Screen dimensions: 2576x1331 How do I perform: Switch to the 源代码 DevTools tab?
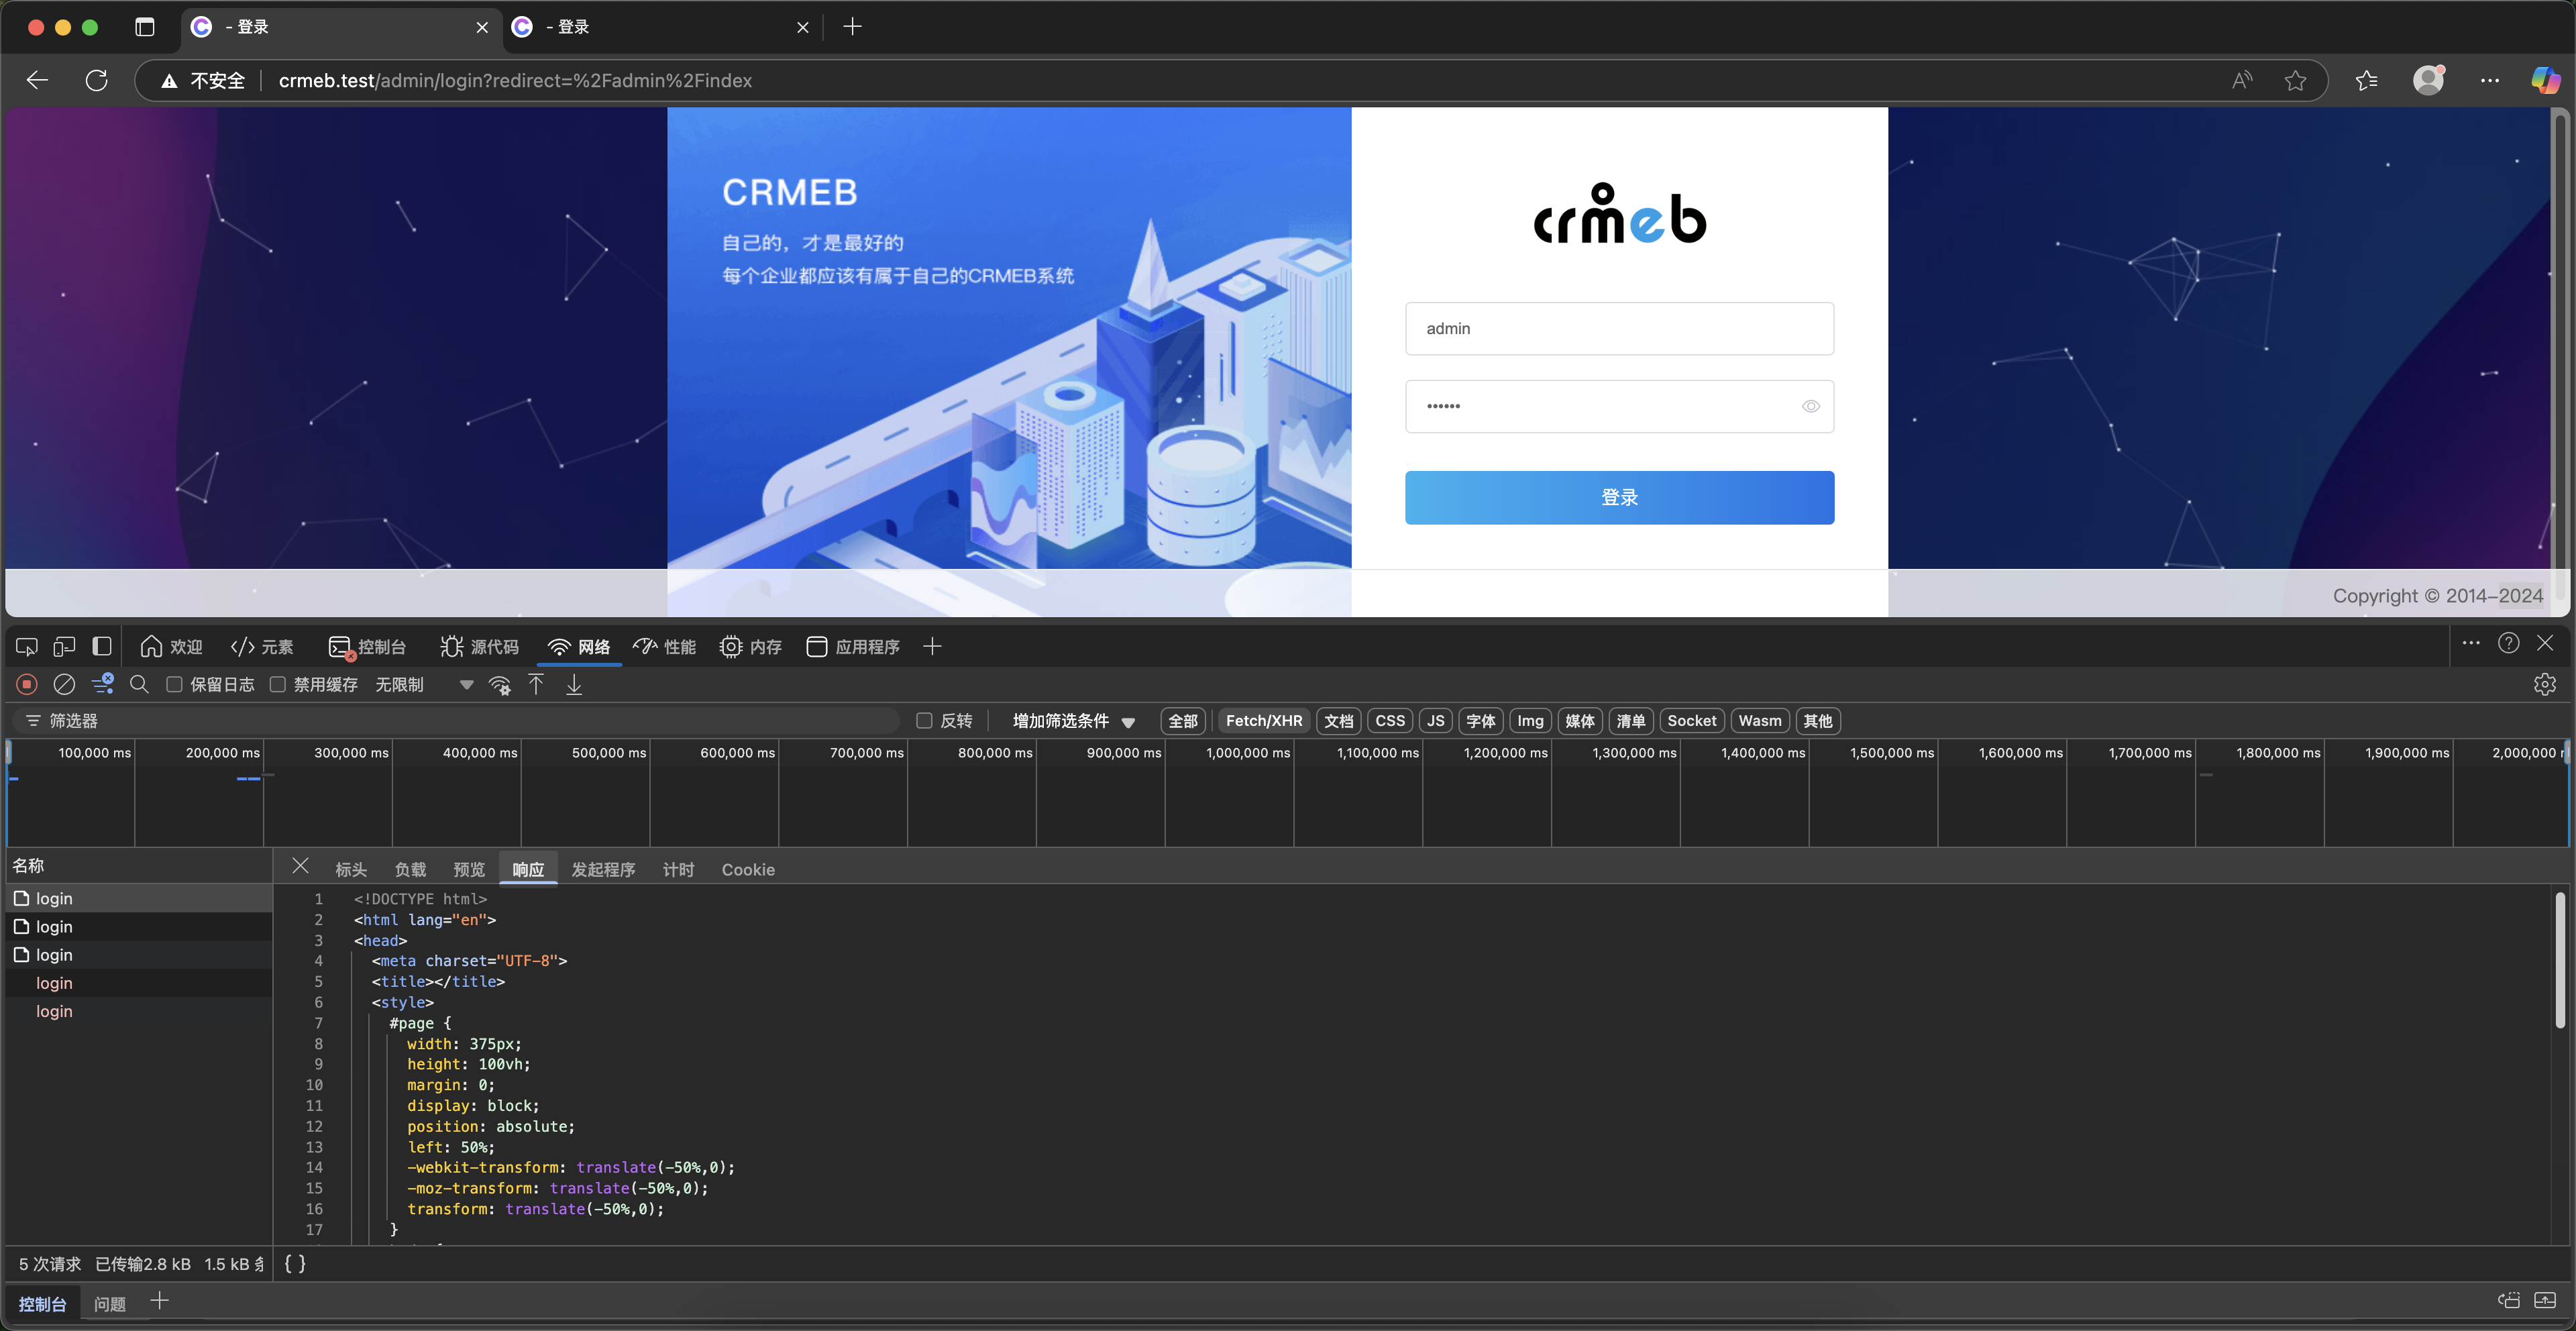[479, 647]
